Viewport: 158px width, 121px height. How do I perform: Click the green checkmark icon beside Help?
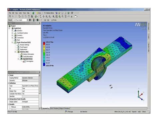point(33,13)
